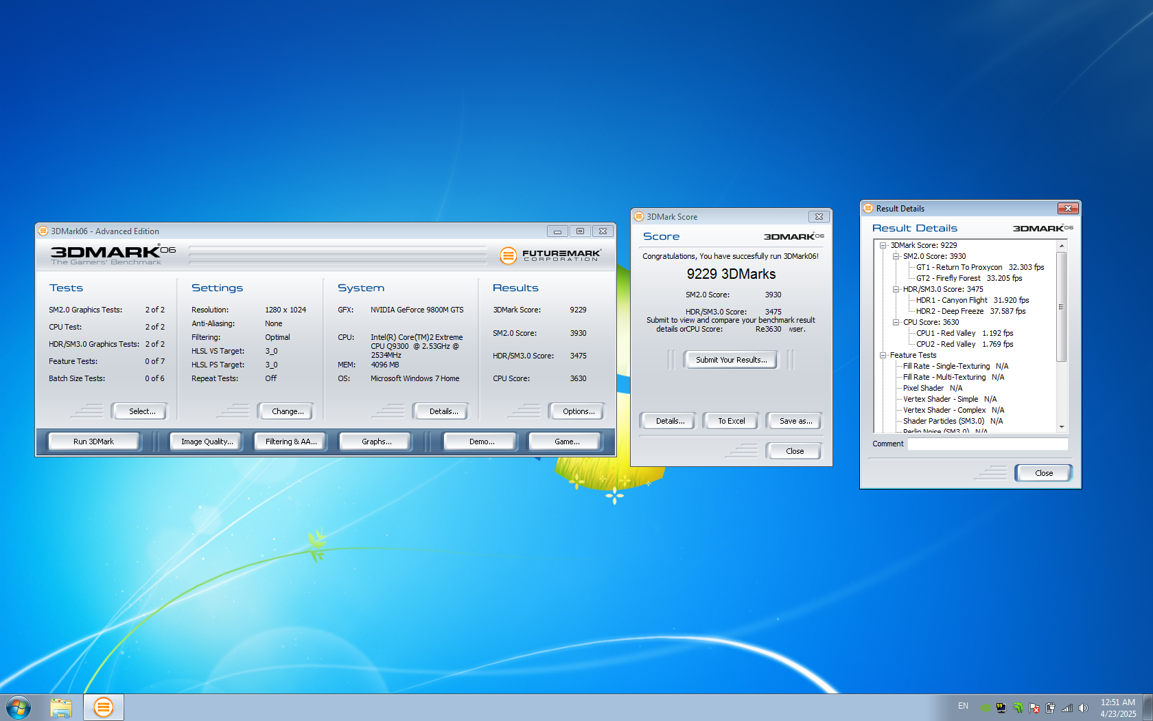Click Submit Your Results button

pyautogui.click(x=731, y=360)
